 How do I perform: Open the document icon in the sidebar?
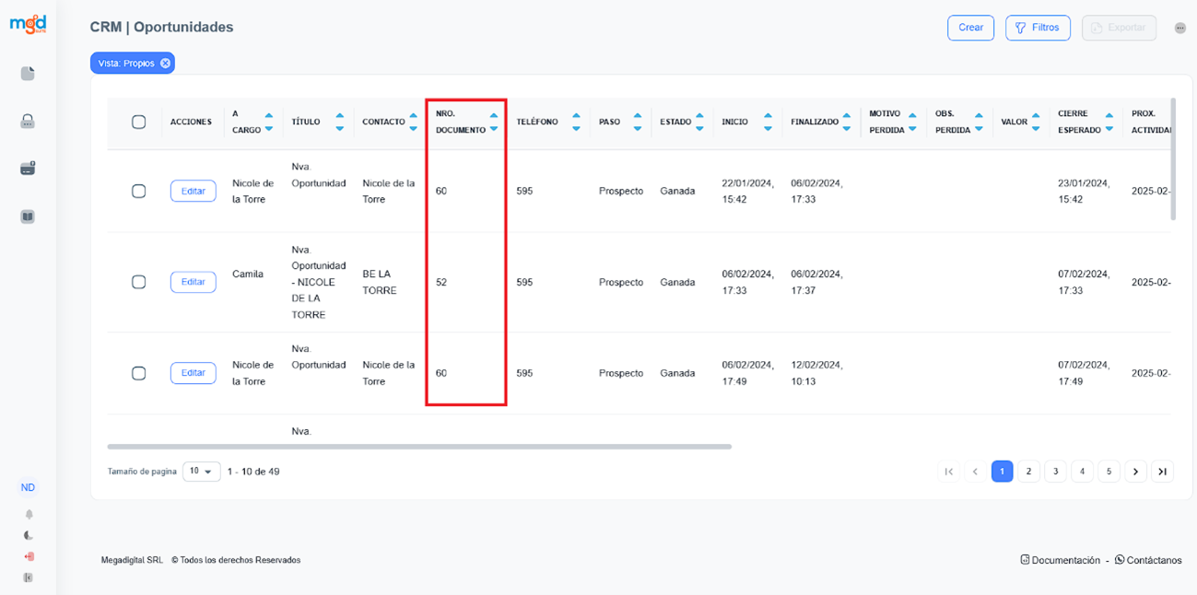click(28, 74)
